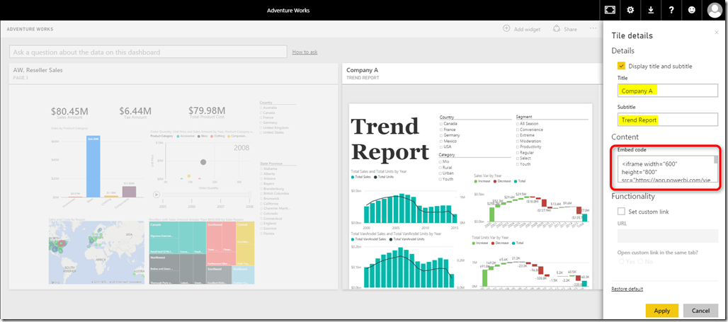Click the custom link URL field

click(668, 236)
